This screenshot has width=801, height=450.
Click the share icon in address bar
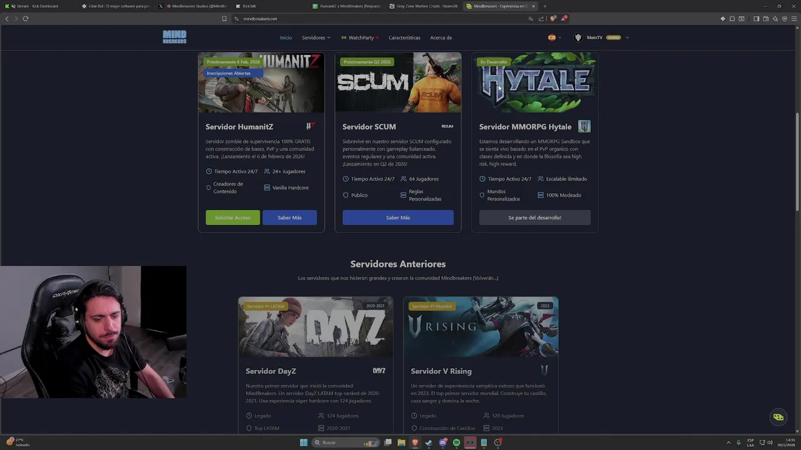541,19
